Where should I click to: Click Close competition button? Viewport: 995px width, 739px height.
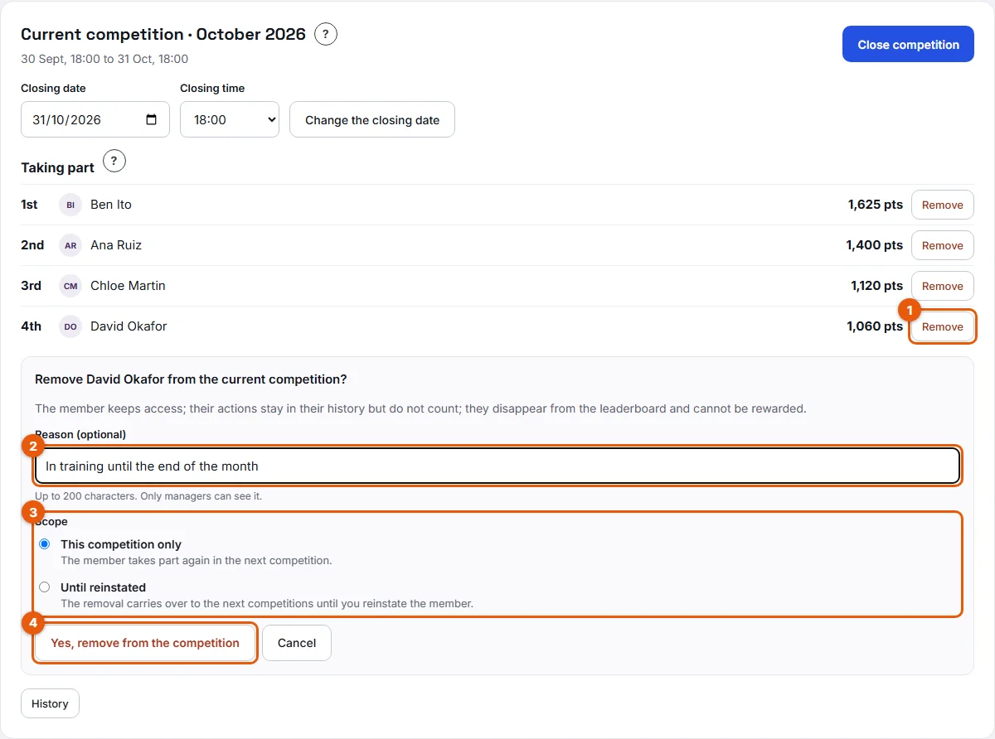[x=908, y=45]
